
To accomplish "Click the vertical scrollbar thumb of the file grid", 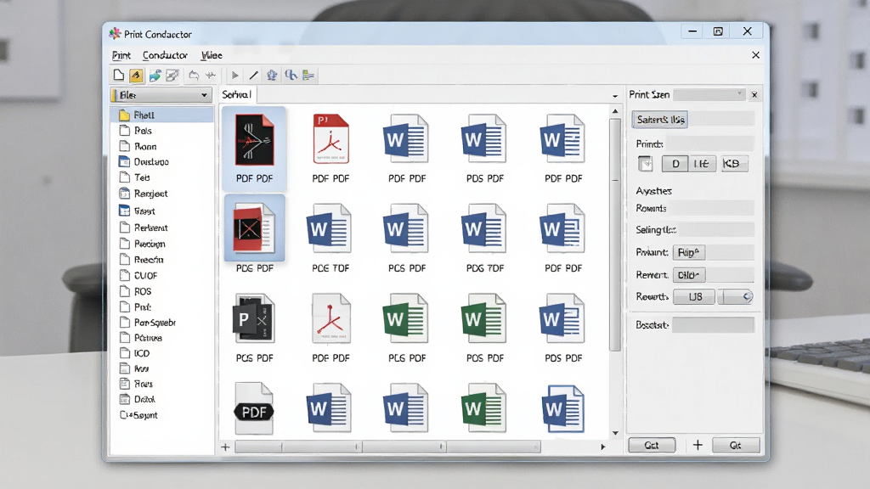I will pyautogui.click(x=615, y=234).
